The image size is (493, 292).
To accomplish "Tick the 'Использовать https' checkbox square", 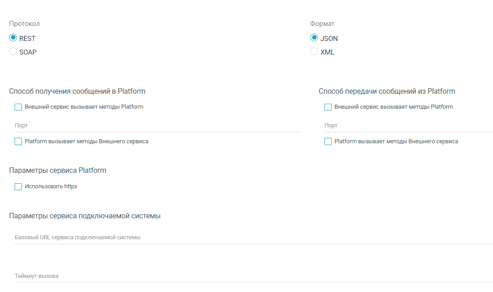I will pos(18,186).
